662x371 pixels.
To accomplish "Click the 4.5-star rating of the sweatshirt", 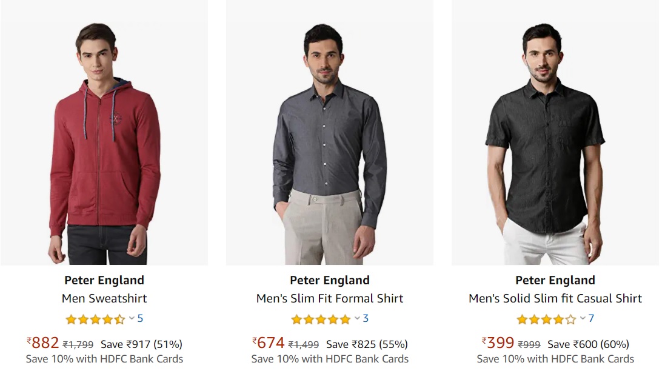I will coord(94,318).
